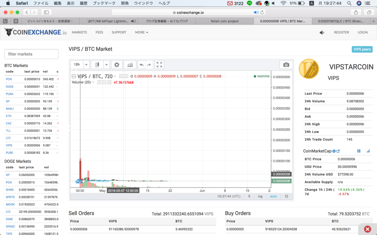377x235 pixels.
Task: Open the PURA market link
Action: click(10, 94)
